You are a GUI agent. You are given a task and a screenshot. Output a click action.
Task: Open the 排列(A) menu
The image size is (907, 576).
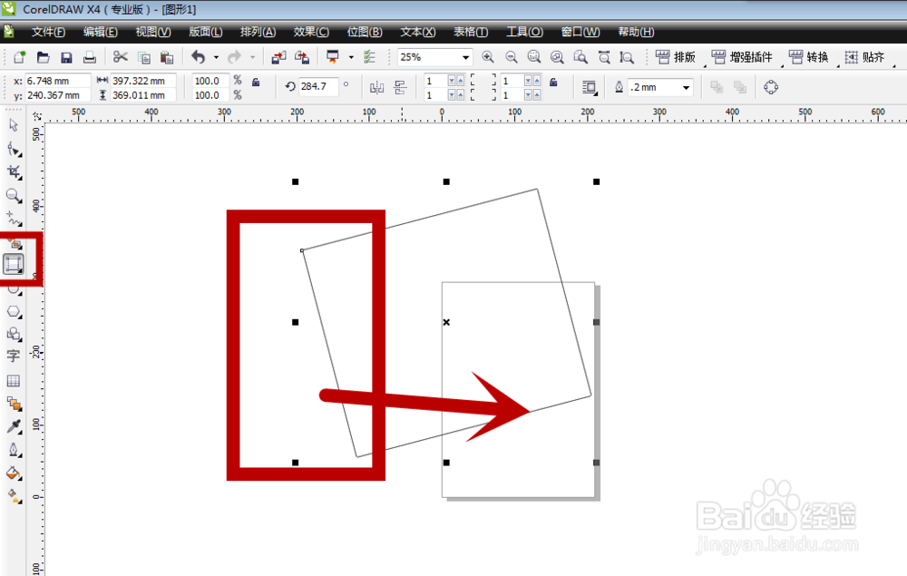258,32
